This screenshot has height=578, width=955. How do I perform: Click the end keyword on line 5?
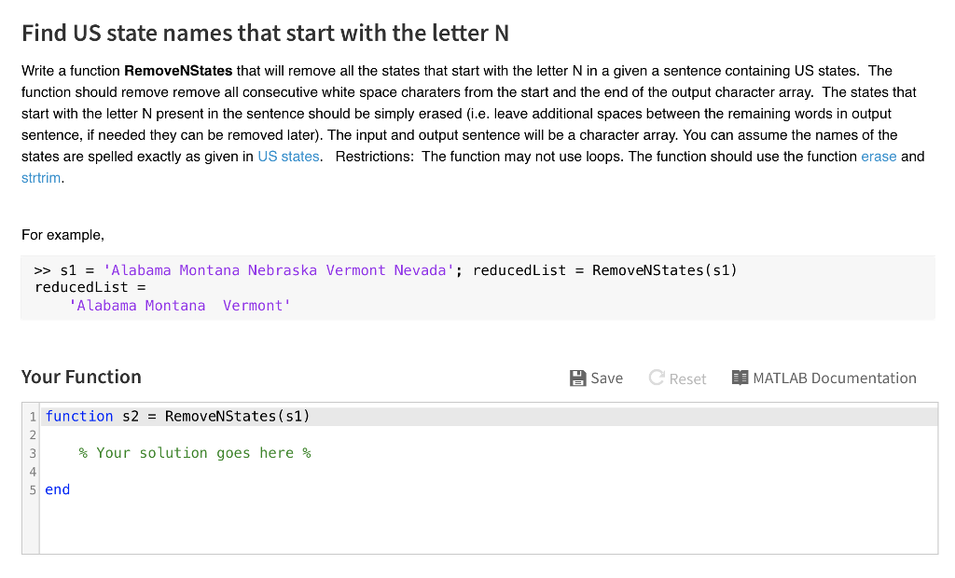(x=57, y=489)
